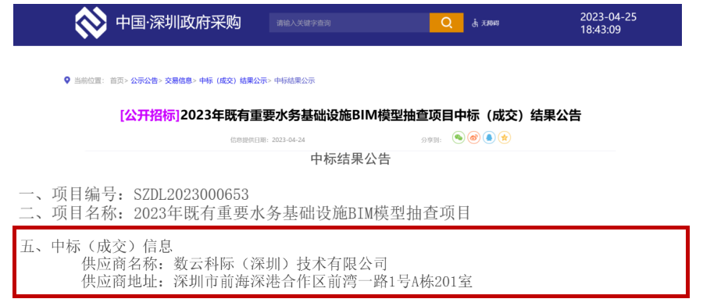The width and height of the screenshot is (703, 306).
Task: Click 中国·深圳政府采购 site title
Action: (x=178, y=23)
